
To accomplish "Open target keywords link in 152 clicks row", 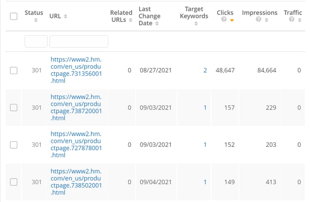I will tap(205, 145).
